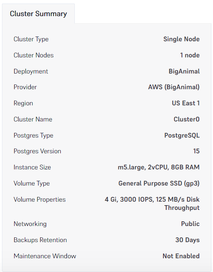213x272 pixels.
Task: Click the 'PostgreSQL' value
Action: pyautogui.click(x=182, y=136)
